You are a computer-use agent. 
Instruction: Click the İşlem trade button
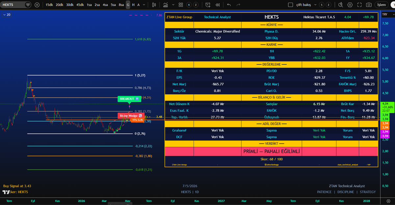coord(382,5)
